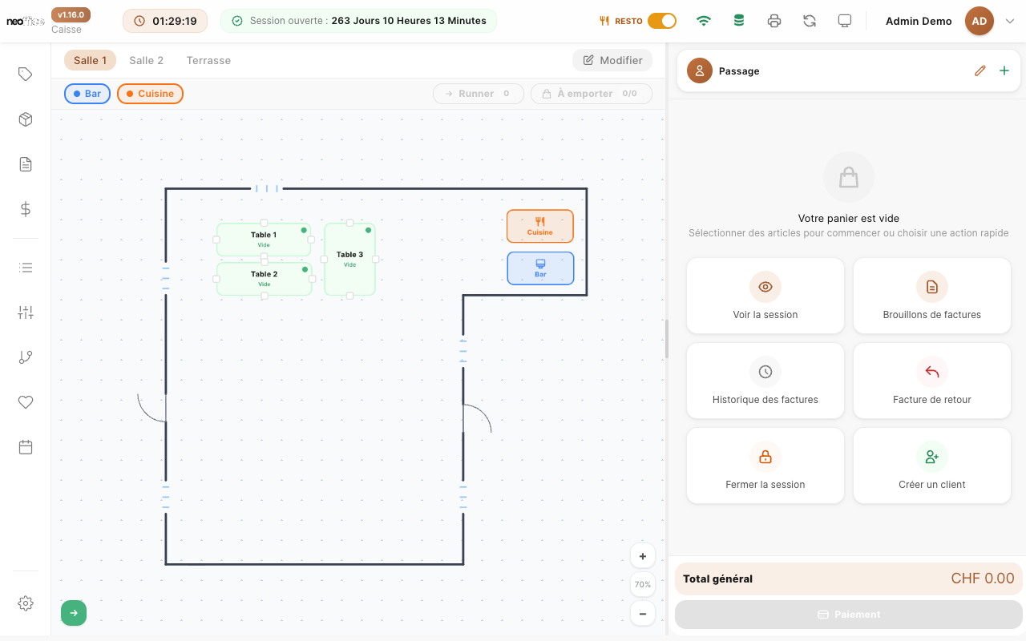
Task: Switch to the Terrasse tab
Action: click(208, 60)
